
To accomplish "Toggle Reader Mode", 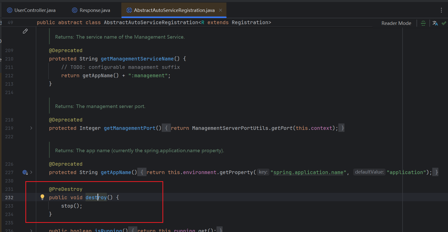I will [396, 23].
